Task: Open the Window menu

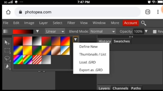Action: pos(99,23)
